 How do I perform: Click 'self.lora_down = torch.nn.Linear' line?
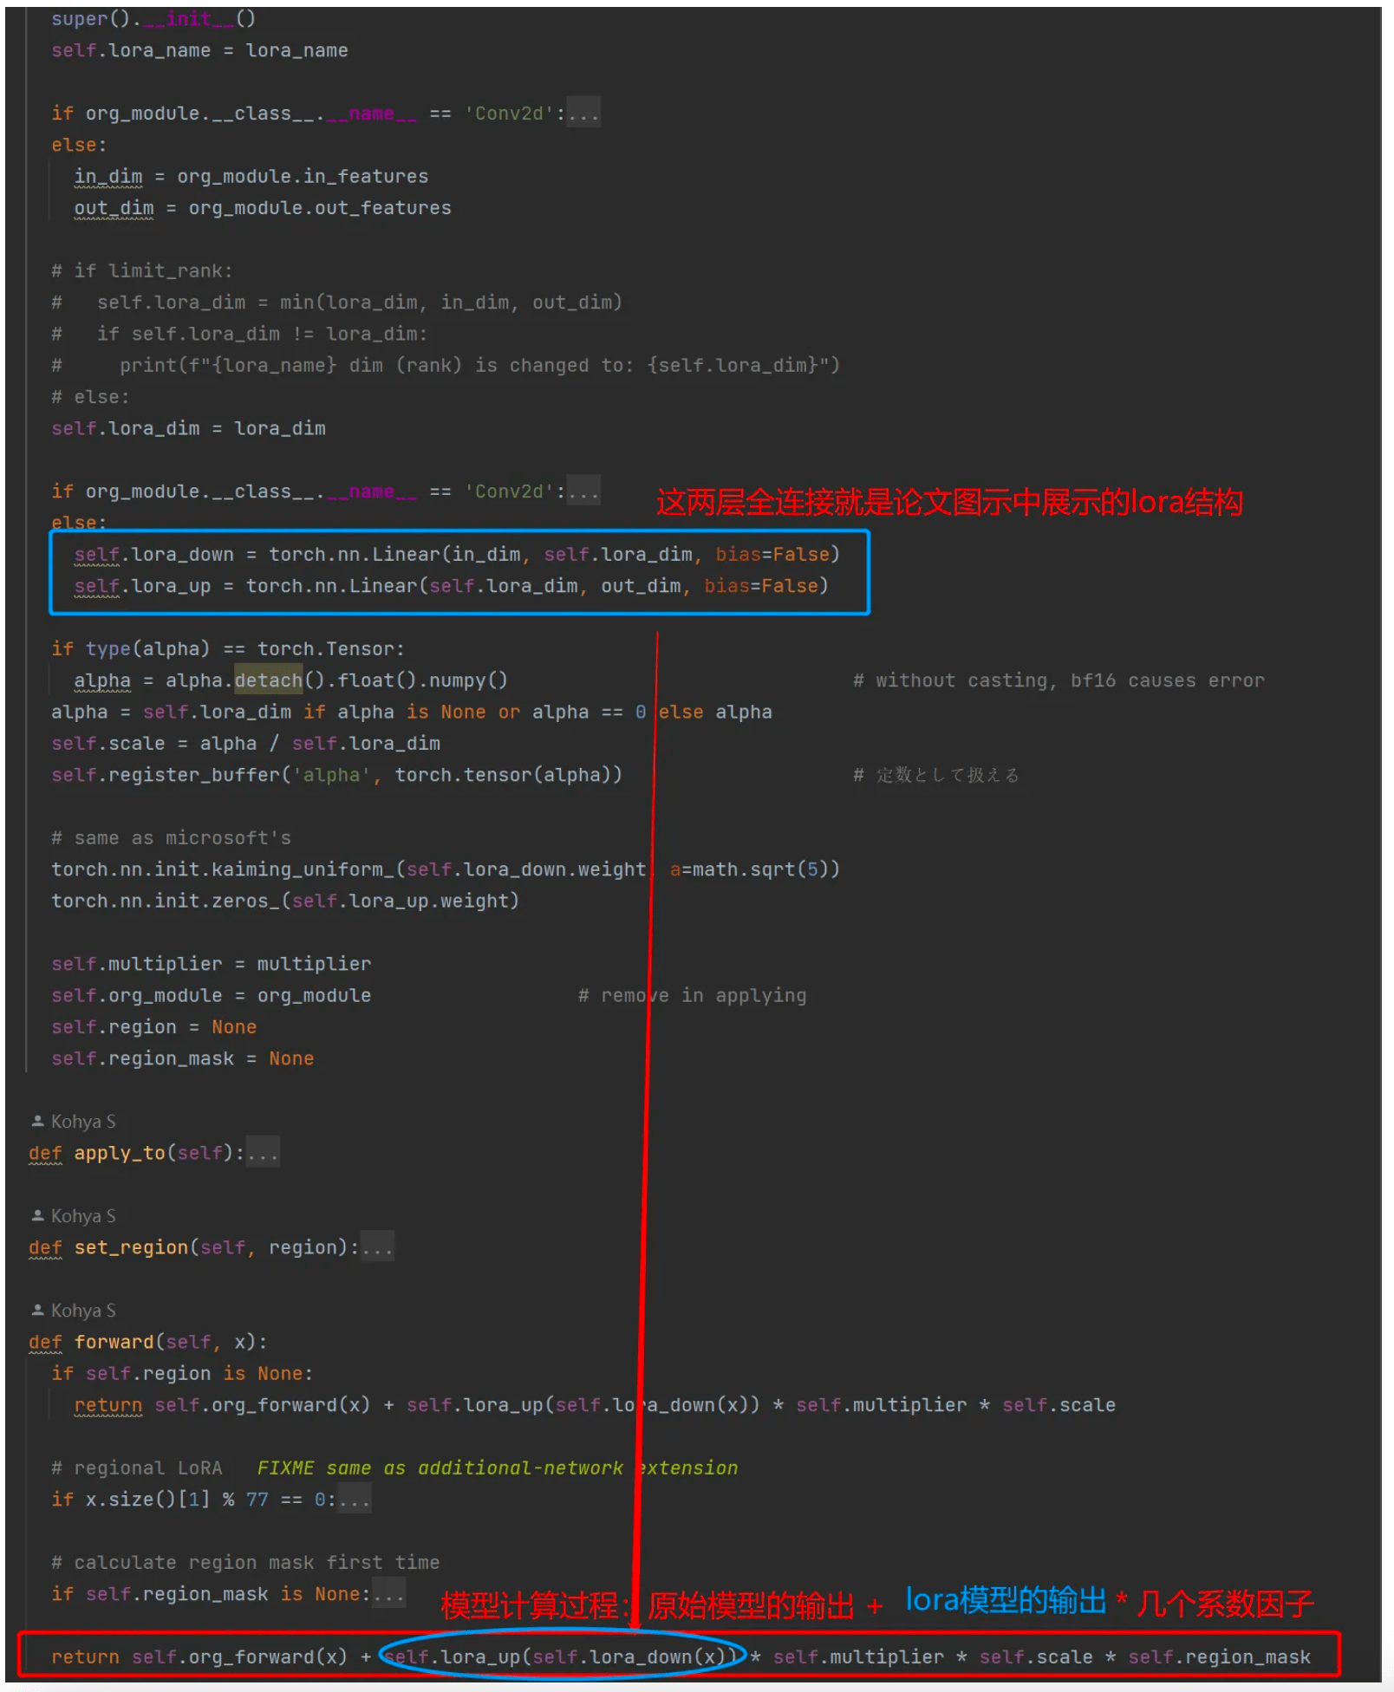457,555
